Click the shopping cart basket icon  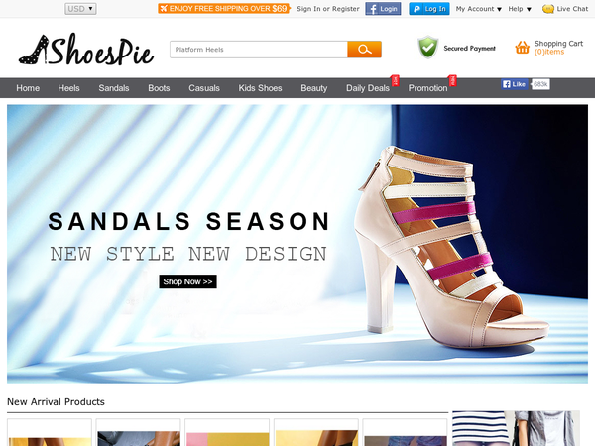click(x=523, y=48)
